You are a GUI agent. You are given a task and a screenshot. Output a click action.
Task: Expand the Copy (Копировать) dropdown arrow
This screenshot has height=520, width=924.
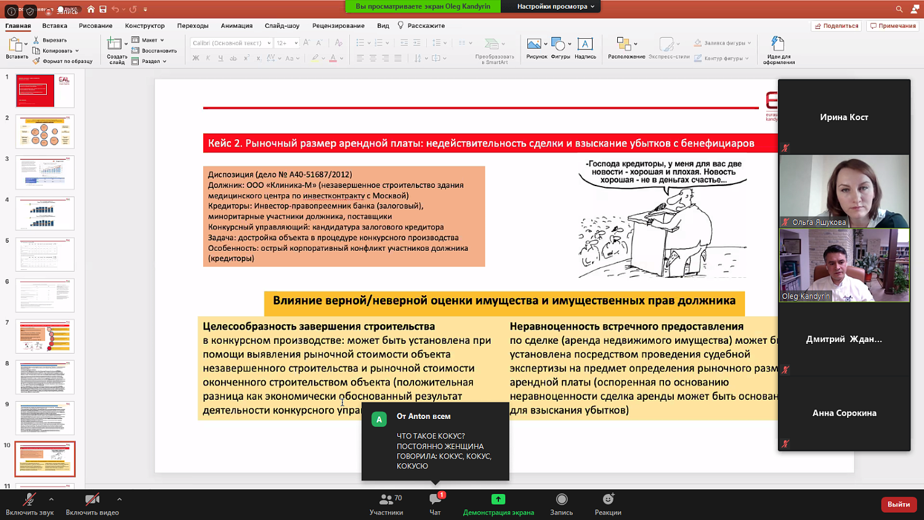point(77,51)
